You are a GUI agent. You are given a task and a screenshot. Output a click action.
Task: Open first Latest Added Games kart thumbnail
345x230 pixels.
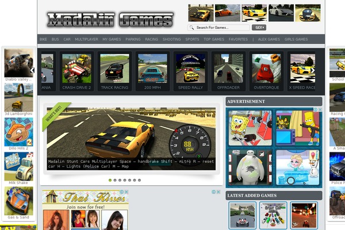[242, 215]
